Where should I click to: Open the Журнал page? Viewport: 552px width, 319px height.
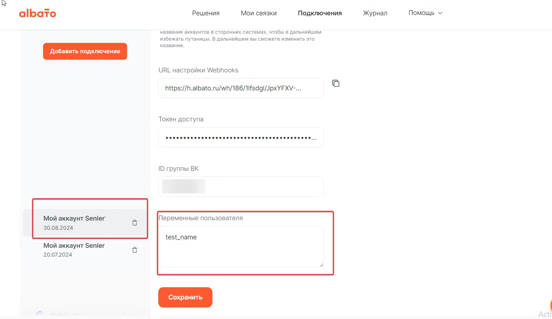click(375, 13)
